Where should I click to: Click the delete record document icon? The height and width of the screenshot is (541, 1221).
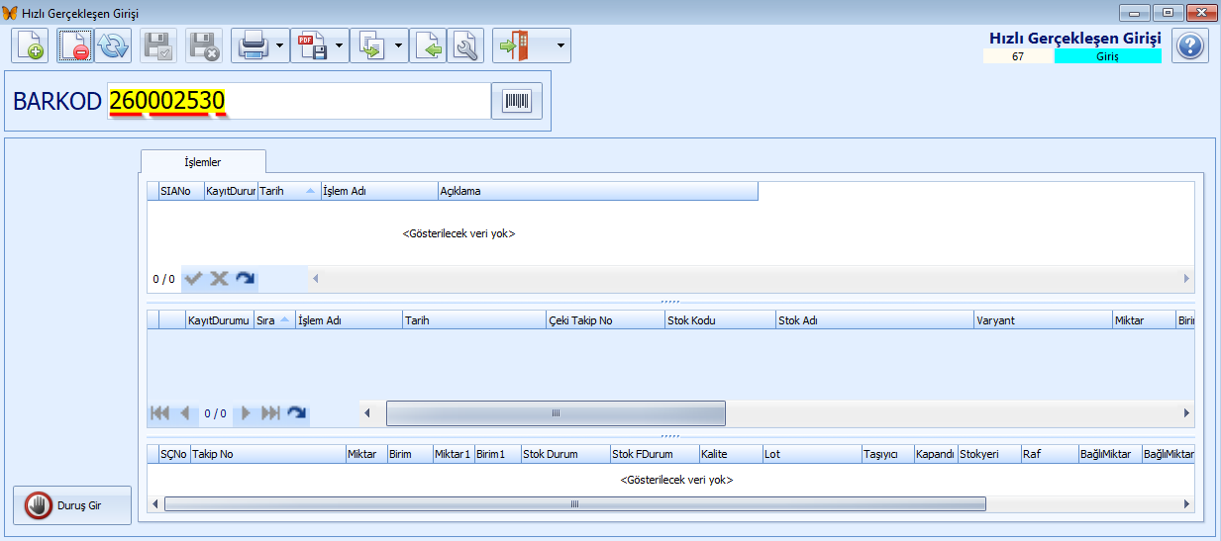pyautogui.click(x=74, y=45)
